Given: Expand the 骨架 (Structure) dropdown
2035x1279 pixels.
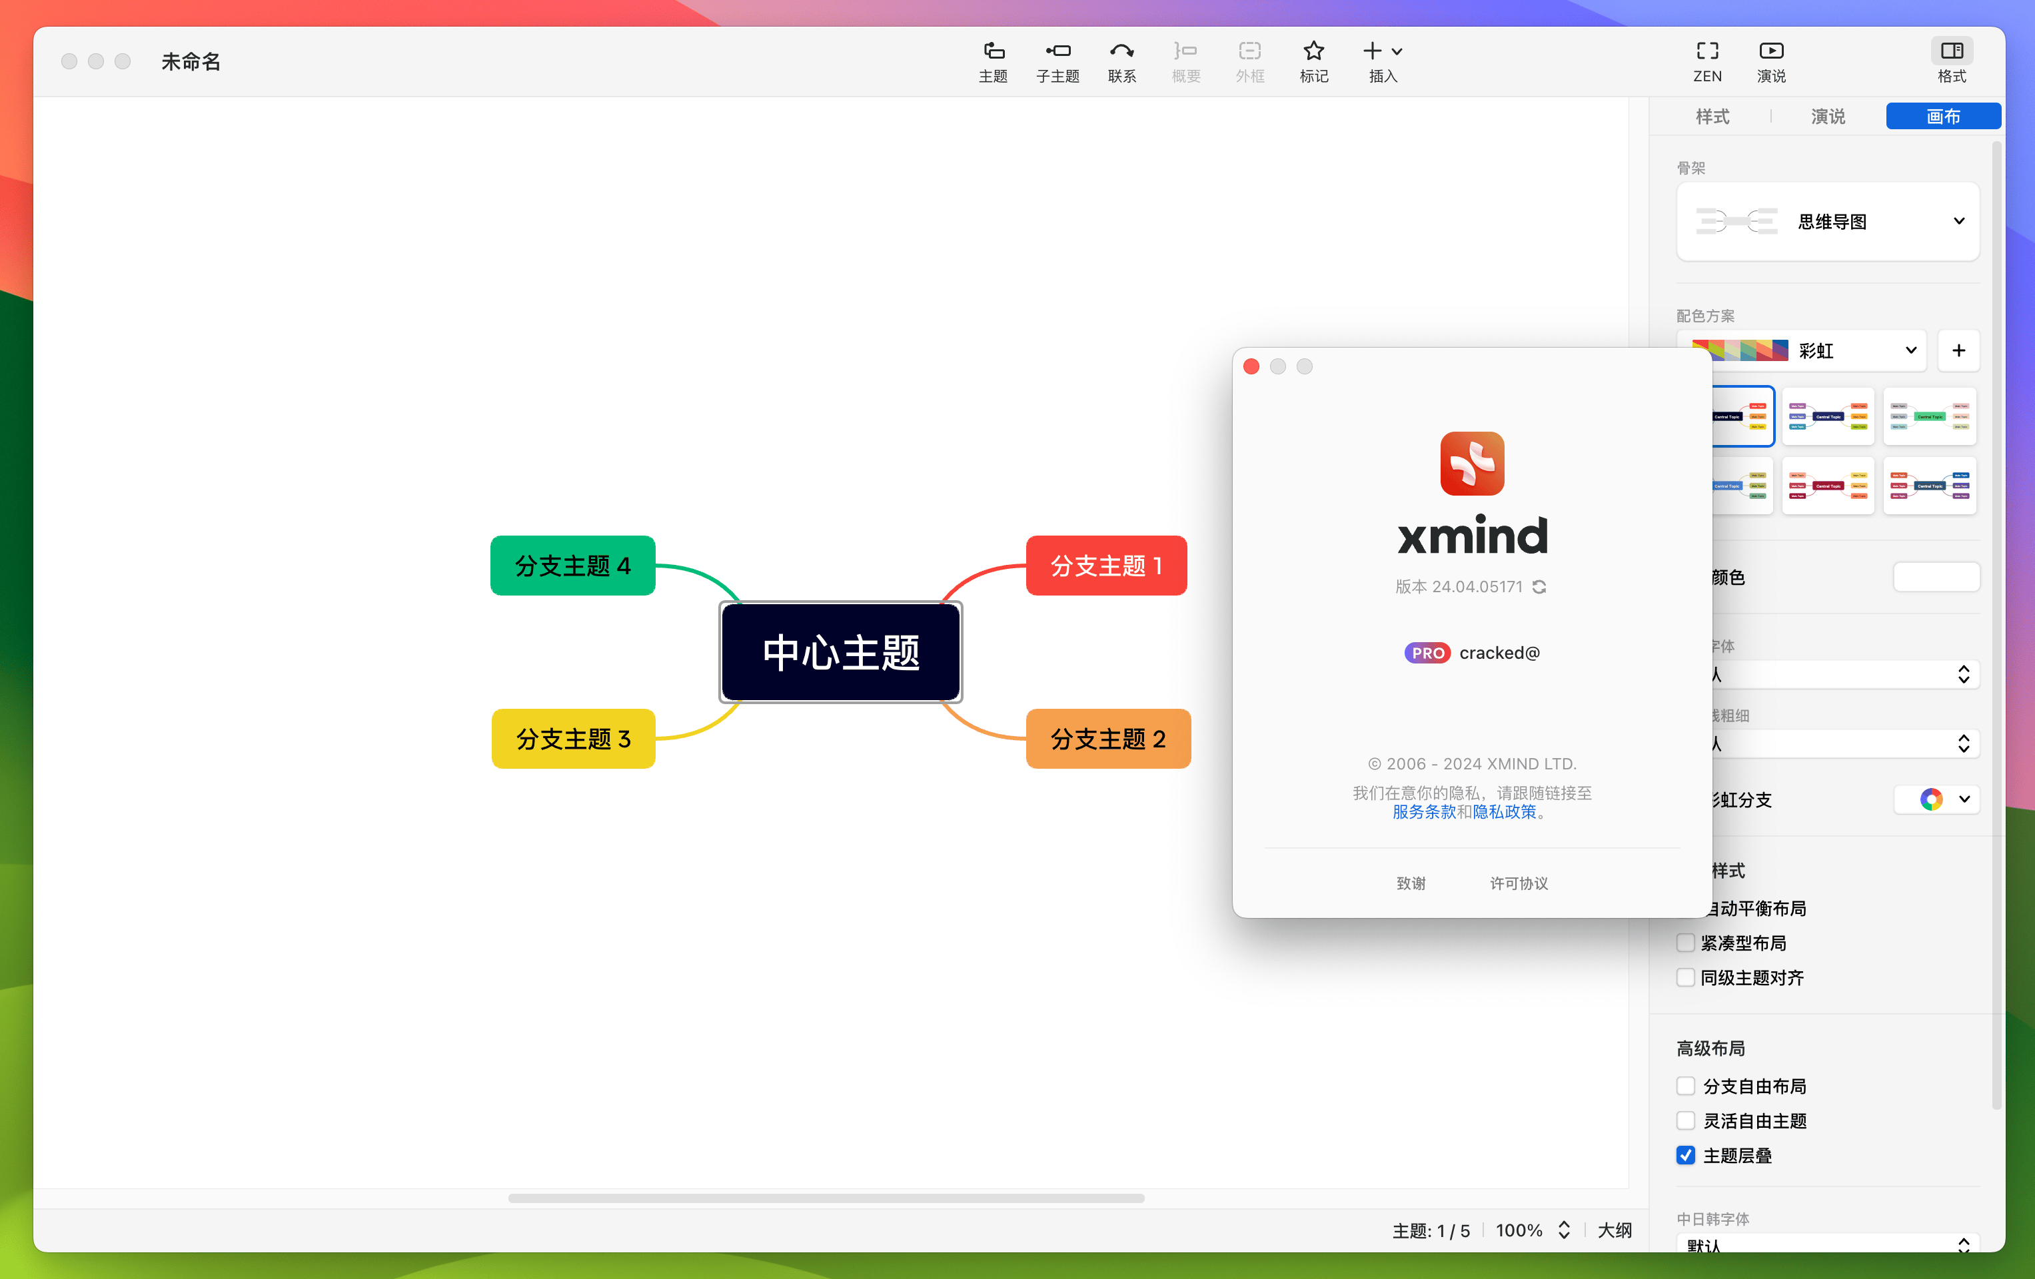Looking at the screenshot, I should click(x=1957, y=221).
